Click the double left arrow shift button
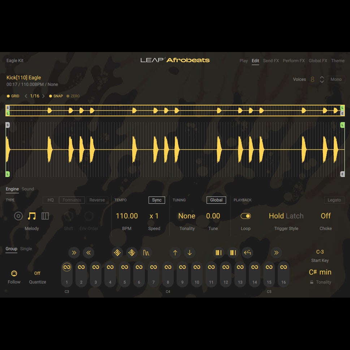 tap(88, 253)
